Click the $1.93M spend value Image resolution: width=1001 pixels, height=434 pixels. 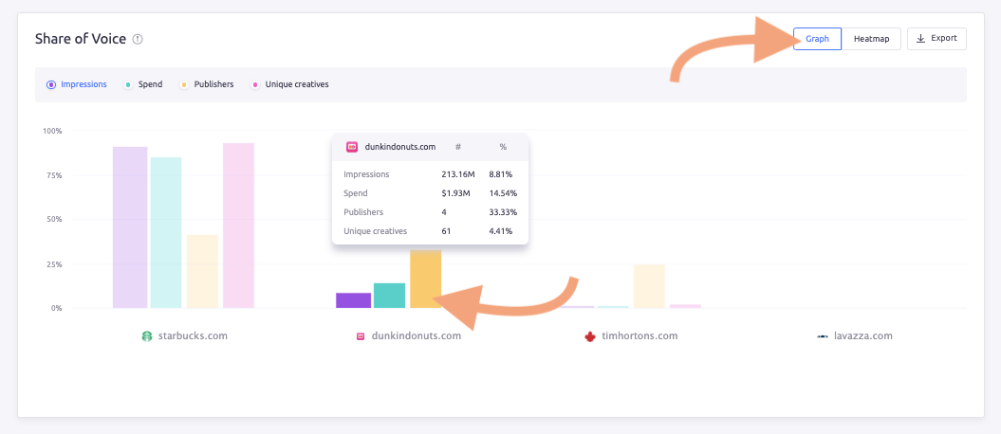[455, 193]
